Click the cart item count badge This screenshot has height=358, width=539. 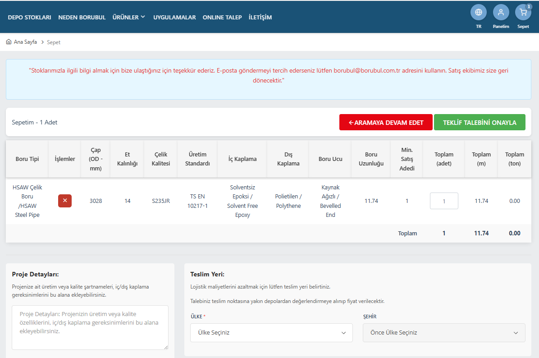click(529, 6)
